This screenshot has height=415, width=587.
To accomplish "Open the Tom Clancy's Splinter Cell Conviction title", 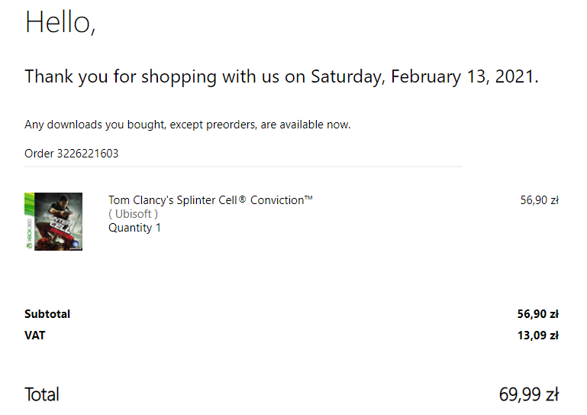I will coord(211,200).
